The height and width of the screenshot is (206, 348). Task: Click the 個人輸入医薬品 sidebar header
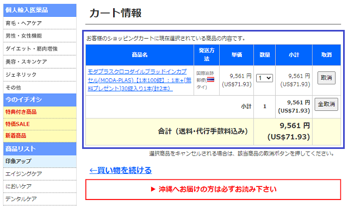[x=40, y=10]
